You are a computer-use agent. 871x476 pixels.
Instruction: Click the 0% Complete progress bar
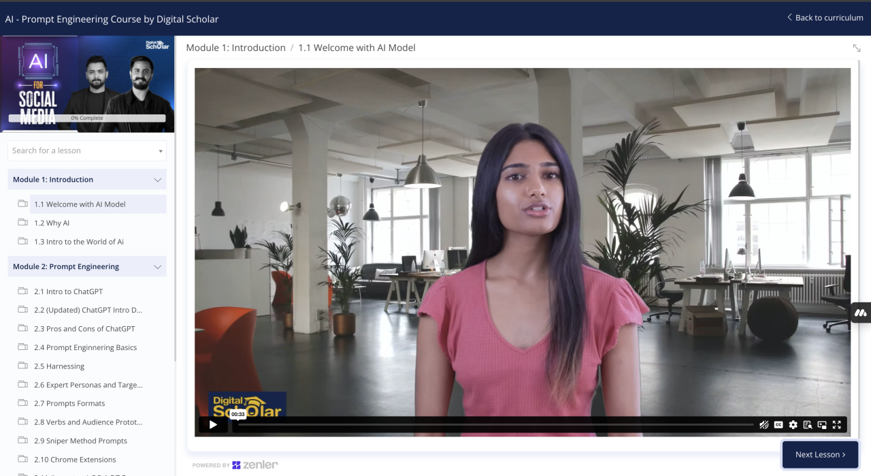(87, 118)
